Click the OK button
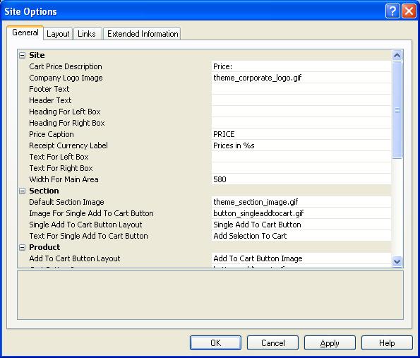This screenshot has height=358, width=420. click(215, 342)
